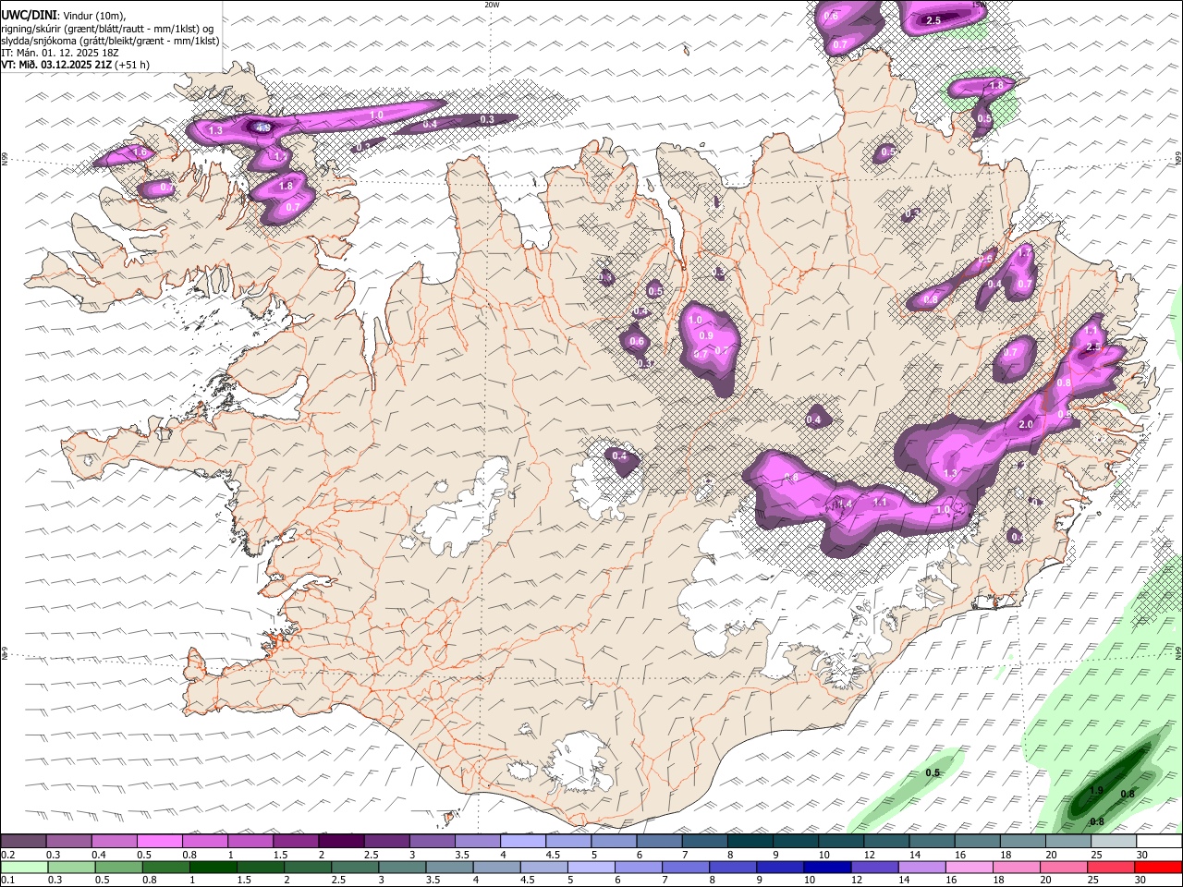Click the '20W' longitude label at the top

[x=492, y=5]
